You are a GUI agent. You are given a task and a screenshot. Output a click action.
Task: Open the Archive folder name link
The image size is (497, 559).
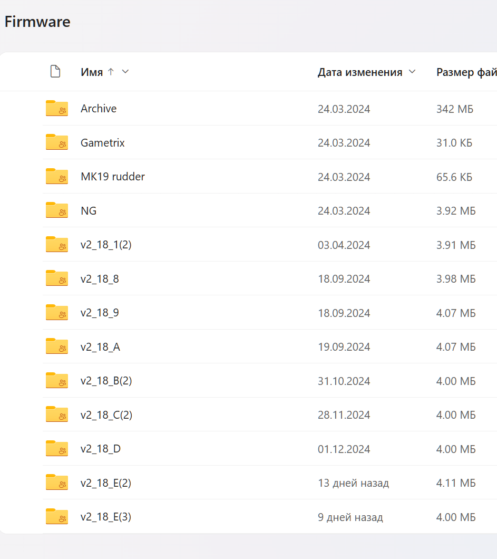pyautogui.click(x=99, y=109)
